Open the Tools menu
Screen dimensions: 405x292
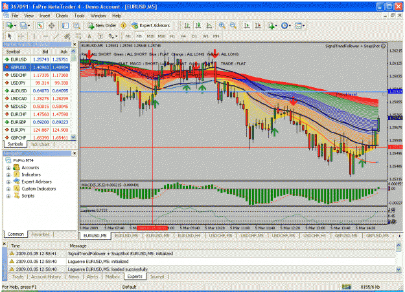[x=79, y=16]
